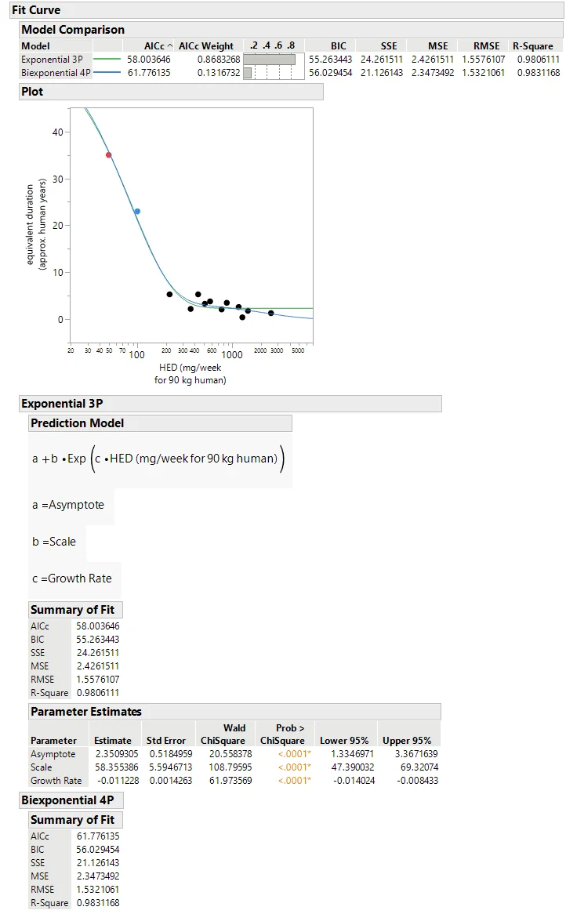
Task: Select the red data point in plot
Action: click(109, 155)
